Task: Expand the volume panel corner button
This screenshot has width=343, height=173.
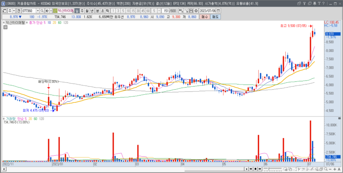Action: (x=339, y=118)
